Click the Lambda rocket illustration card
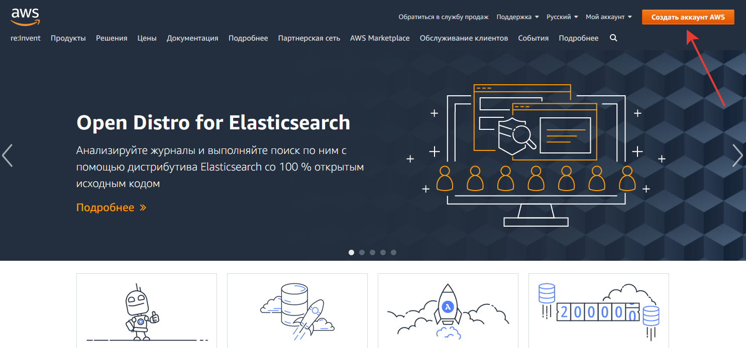 point(448,310)
